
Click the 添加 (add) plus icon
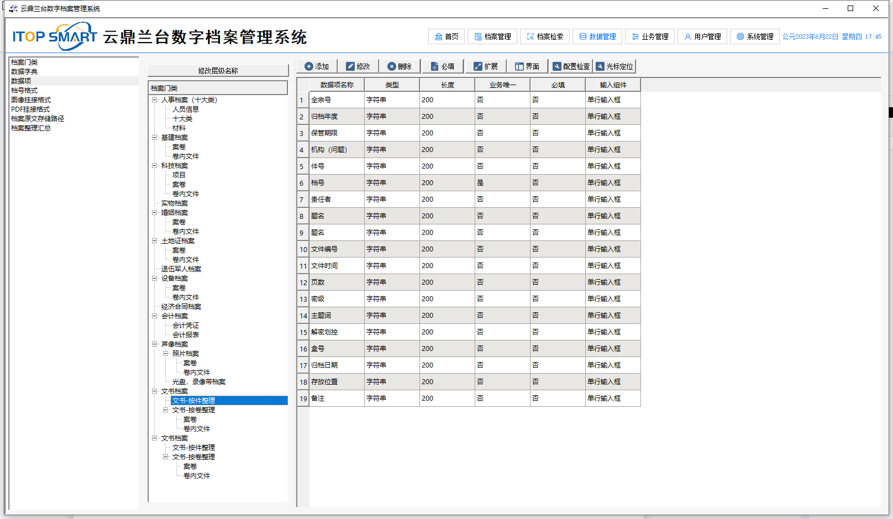[x=309, y=66]
